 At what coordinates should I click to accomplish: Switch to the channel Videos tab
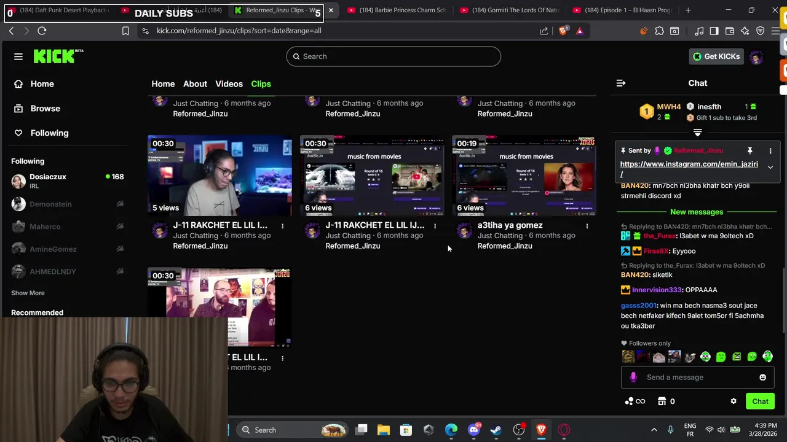(229, 83)
